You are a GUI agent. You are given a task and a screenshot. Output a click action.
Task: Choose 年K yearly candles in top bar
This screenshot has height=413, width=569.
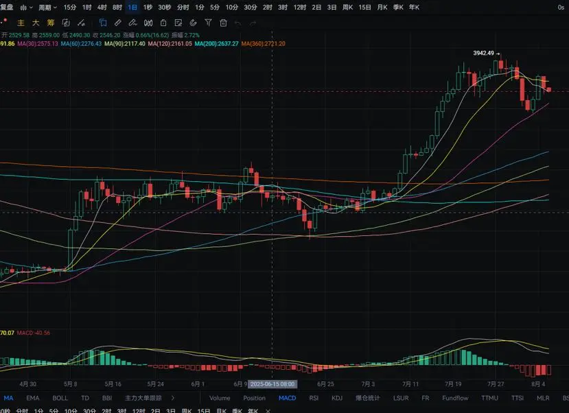point(414,8)
